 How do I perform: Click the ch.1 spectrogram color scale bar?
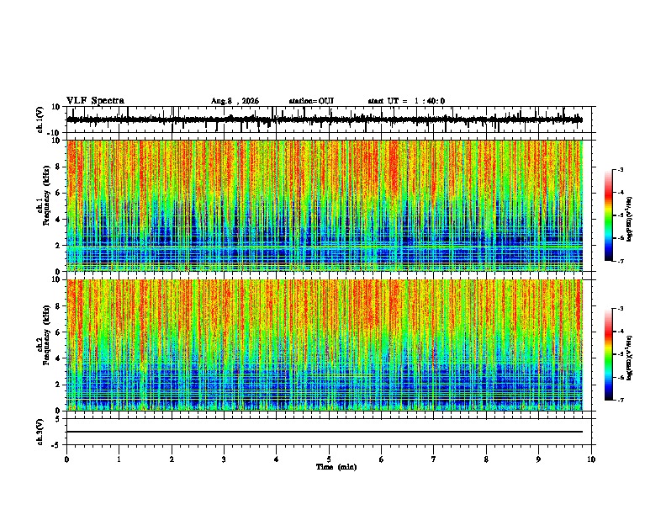tap(609, 215)
